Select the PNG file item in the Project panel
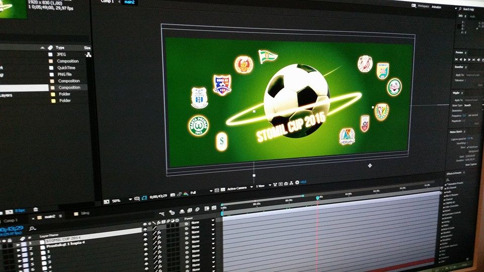The height and width of the screenshot is (272, 484). [65, 75]
